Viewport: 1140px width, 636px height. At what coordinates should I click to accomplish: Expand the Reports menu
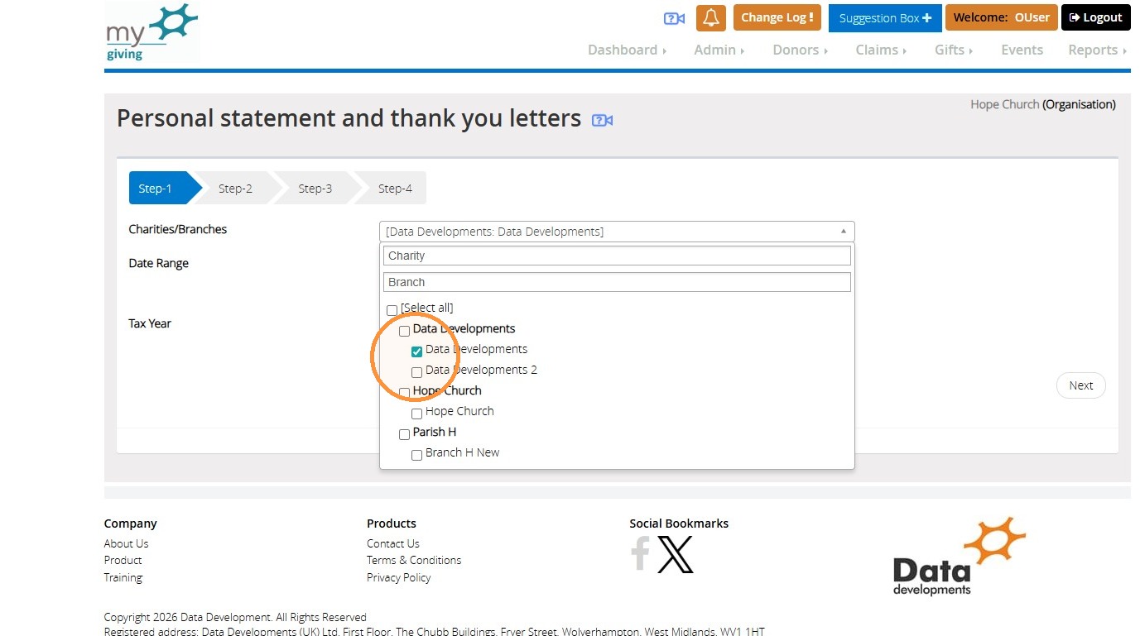1097,50
